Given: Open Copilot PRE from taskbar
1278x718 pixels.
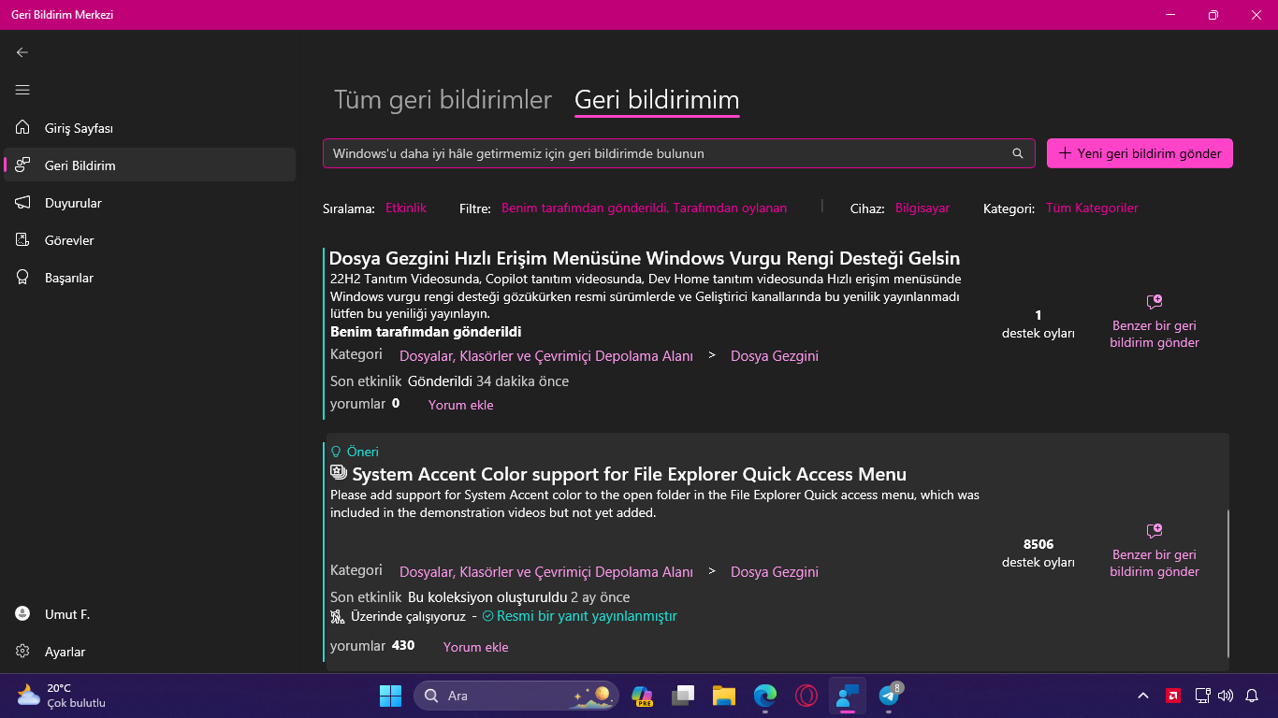Looking at the screenshot, I should pos(642,696).
